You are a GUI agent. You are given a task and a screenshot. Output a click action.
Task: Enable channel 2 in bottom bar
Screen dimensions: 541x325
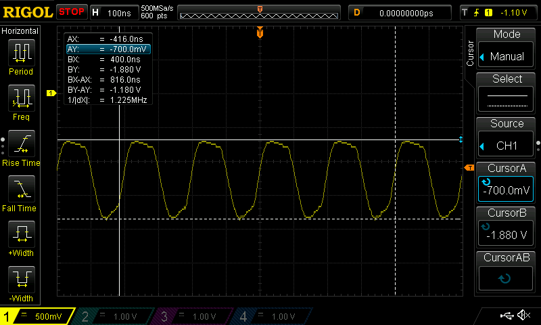click(114, 316)
